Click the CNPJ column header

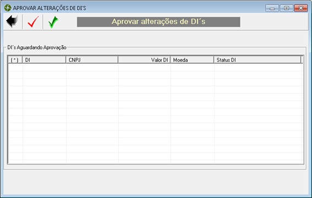[92, 60]
